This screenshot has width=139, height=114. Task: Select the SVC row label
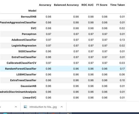[33, 28]
